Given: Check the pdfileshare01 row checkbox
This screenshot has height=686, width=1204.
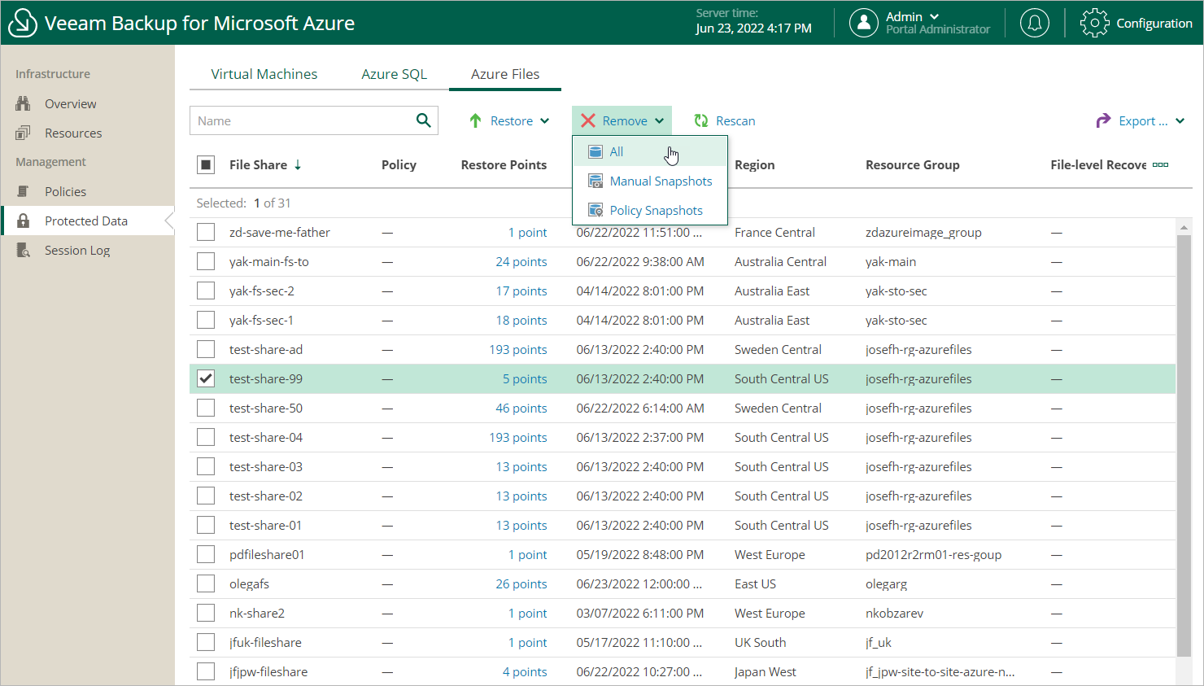Looking at the screenshot, I should (206, 554).
